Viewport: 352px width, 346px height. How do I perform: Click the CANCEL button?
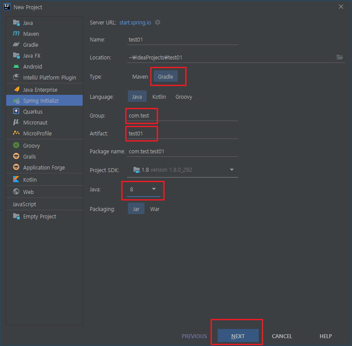coord(282,336)
